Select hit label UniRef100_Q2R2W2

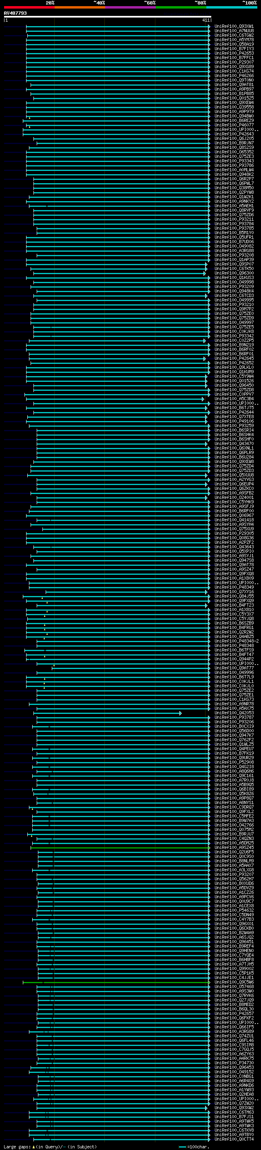(x=234, y=632)
